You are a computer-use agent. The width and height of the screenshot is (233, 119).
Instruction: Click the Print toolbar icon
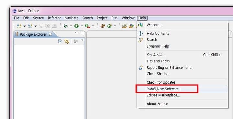click(x=54, y=26)
